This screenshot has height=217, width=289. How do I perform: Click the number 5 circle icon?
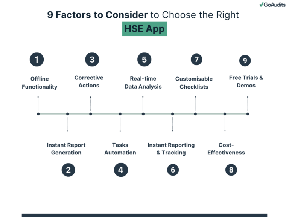(x=144, y=60)
